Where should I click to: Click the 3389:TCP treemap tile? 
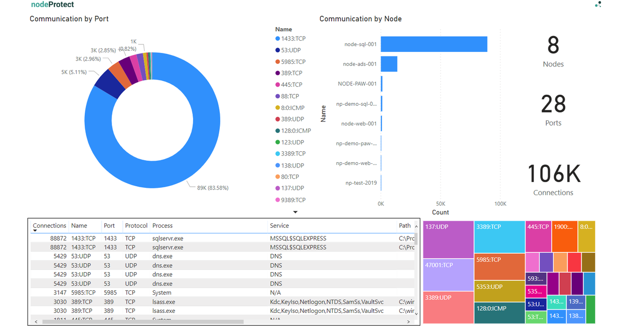pos(500,237)
